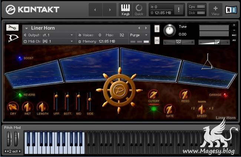Click the Pitch wheel
The image size is (241, 157).
9,139
